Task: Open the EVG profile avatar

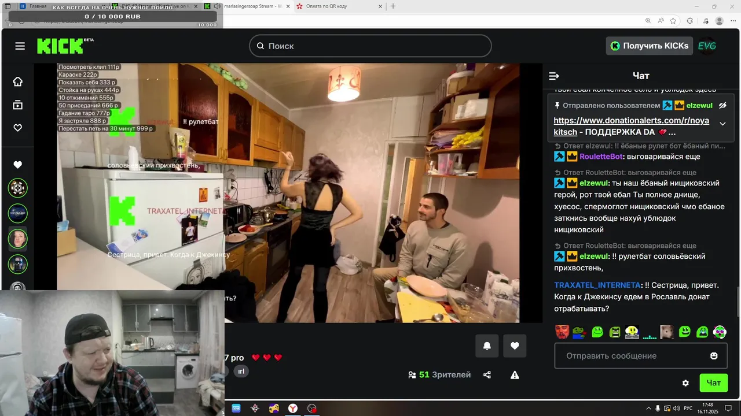Action: click(x=707, y=46)
